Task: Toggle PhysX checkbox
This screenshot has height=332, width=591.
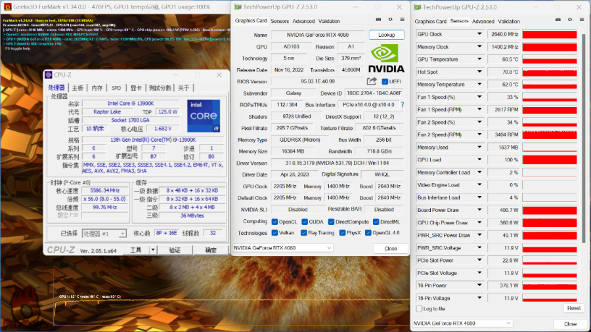Action: click(x=342, y=233)
